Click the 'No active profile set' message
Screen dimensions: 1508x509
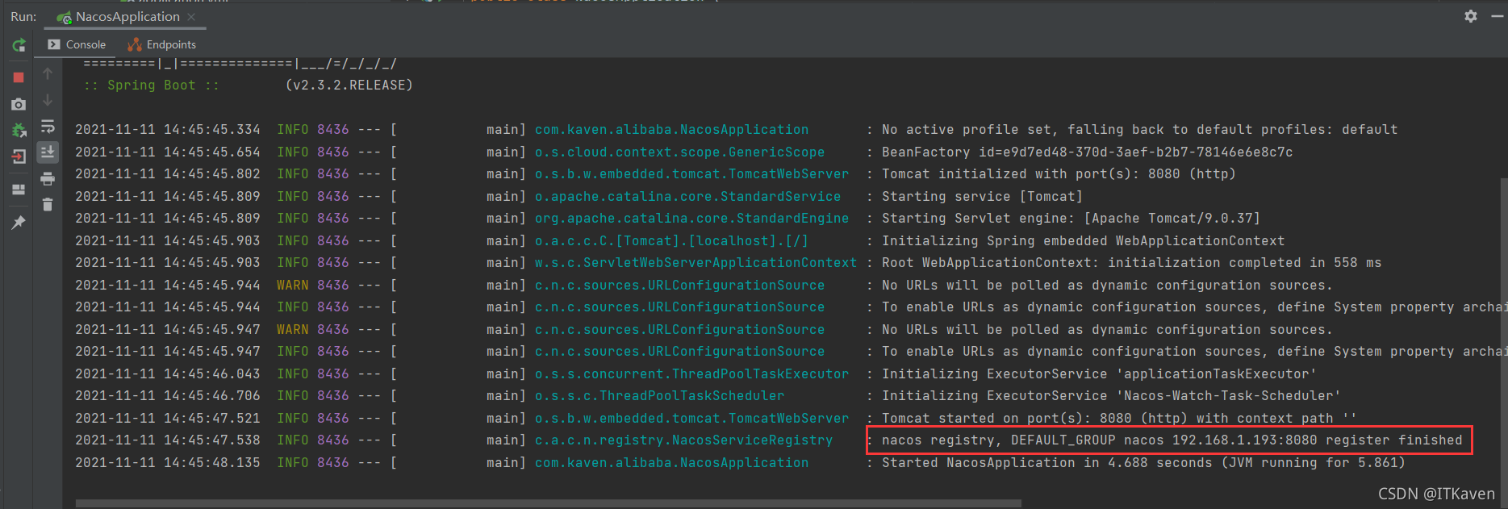pyautogui.click(x=1139, y=130)
